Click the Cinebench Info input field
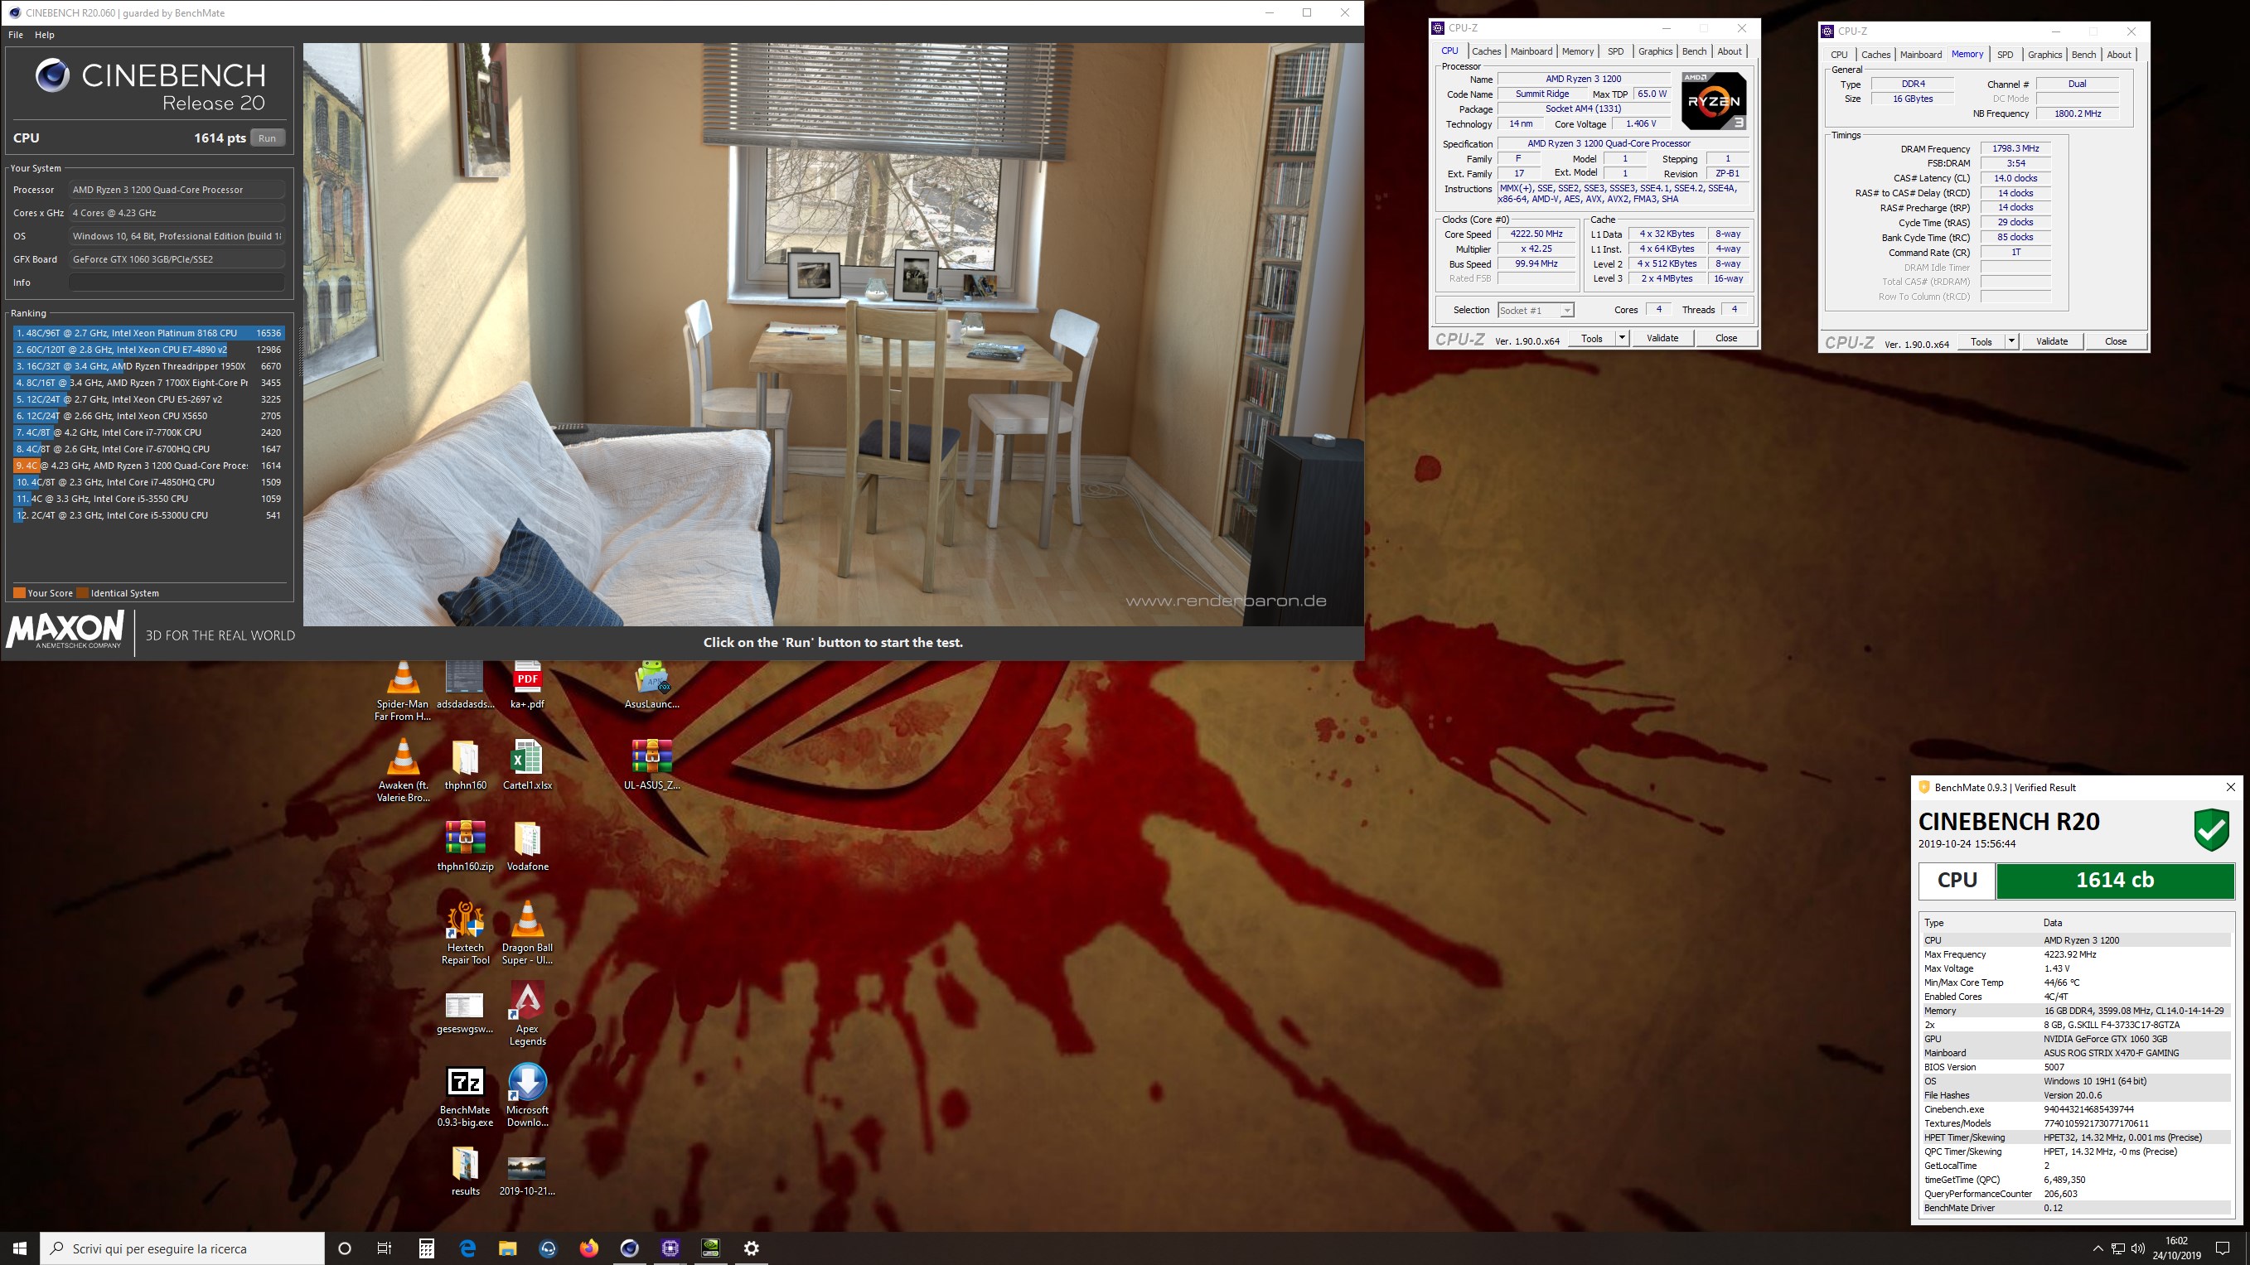This screenshot has height=1265, width=2250. pos(177,282)
